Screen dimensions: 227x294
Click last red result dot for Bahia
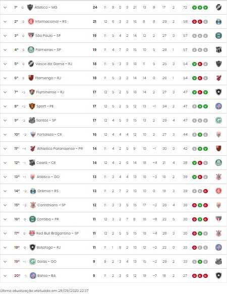(206, 276)
